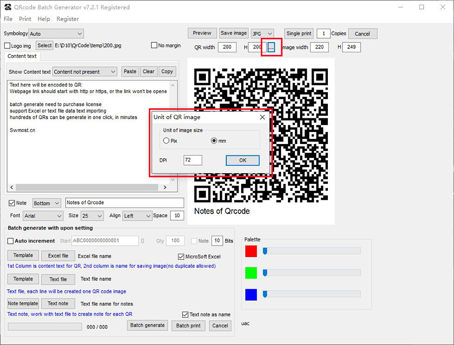The image size is (454, 345).
Task: Click the QRcode Batch Generator title bar app icon
Action: pos(8,7)
